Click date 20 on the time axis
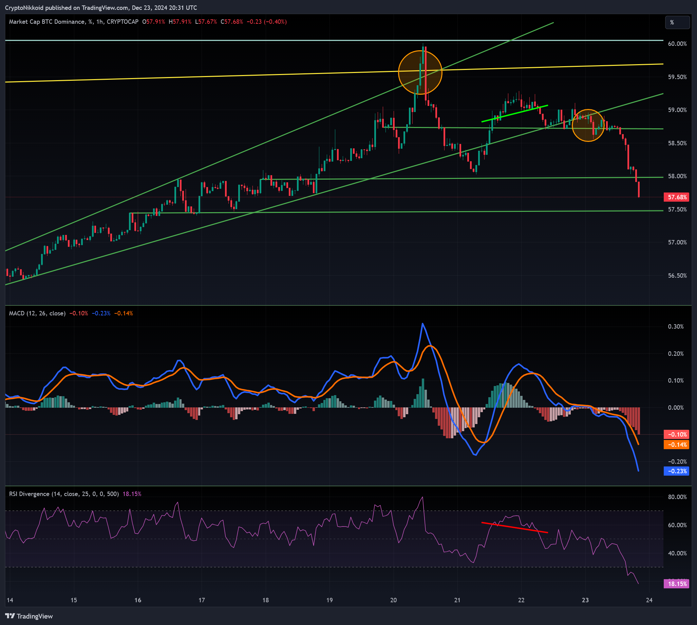Image resolution: width=697 pixels, height=625 pixels. coord(393,600)
